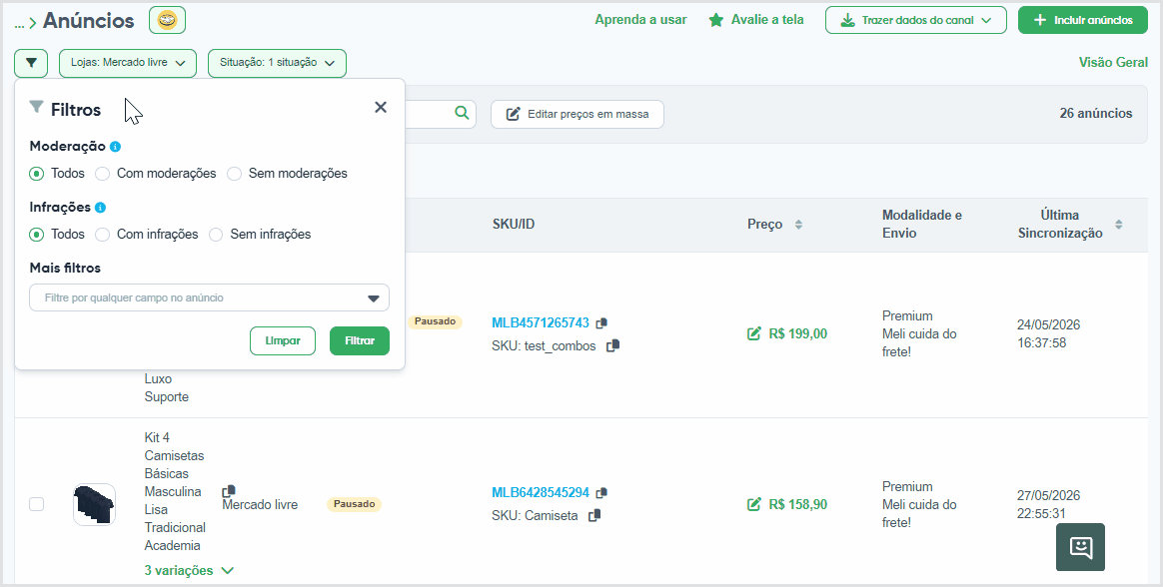Screen dimensions: 1163x587
Task: Click Moderação info icon
Action: coord(115,147)
